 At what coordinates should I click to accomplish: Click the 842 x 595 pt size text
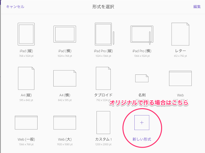(x=65, y=100)
